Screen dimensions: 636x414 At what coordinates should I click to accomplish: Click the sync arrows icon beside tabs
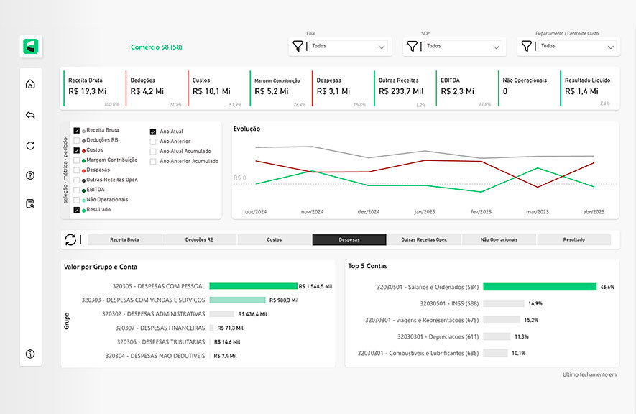click(70, 240)
